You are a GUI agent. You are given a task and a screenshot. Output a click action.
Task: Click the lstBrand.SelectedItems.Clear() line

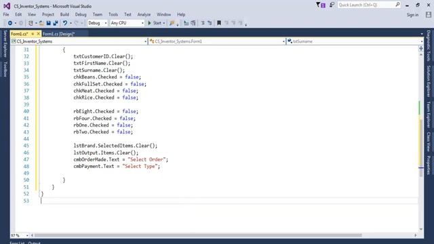115,146
